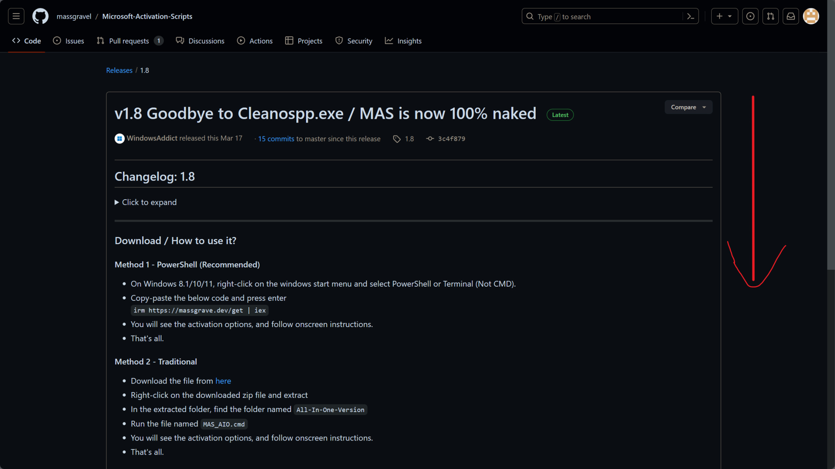Open the Actions tab
The width and height of the screenshot is (835, 469).
[255, 41]
